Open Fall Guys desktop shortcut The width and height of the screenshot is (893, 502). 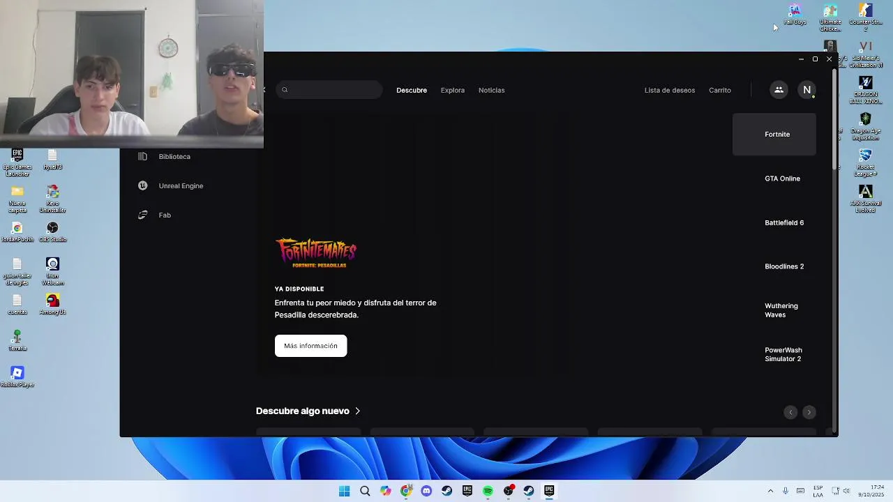795,15
